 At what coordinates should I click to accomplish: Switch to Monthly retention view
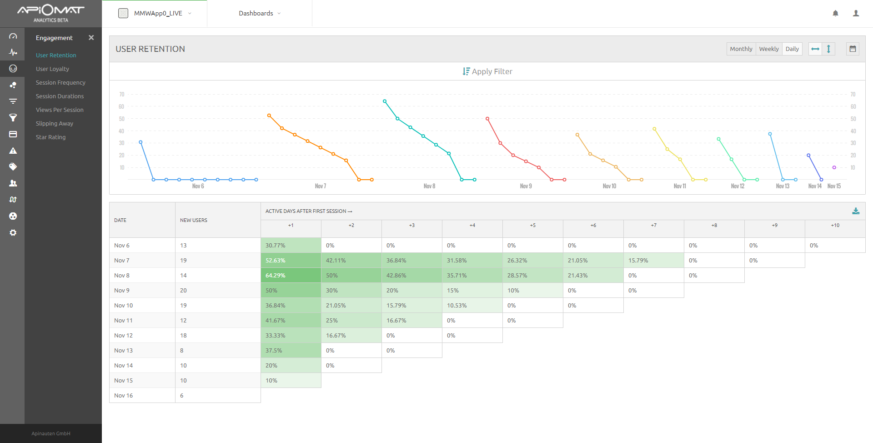[x=741, y=49]
